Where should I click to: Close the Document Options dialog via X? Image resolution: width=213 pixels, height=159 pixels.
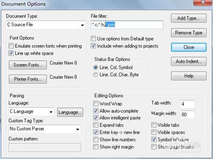203,3
